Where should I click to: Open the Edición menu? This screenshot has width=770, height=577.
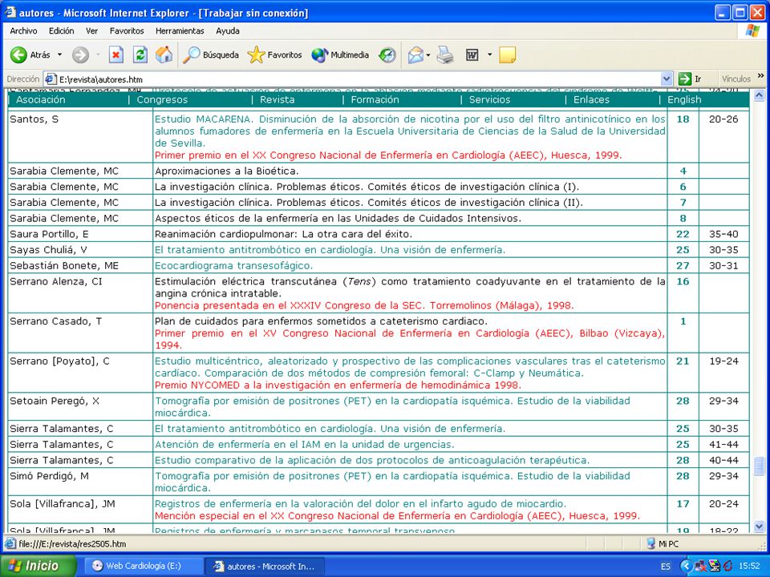click(62, 31)
